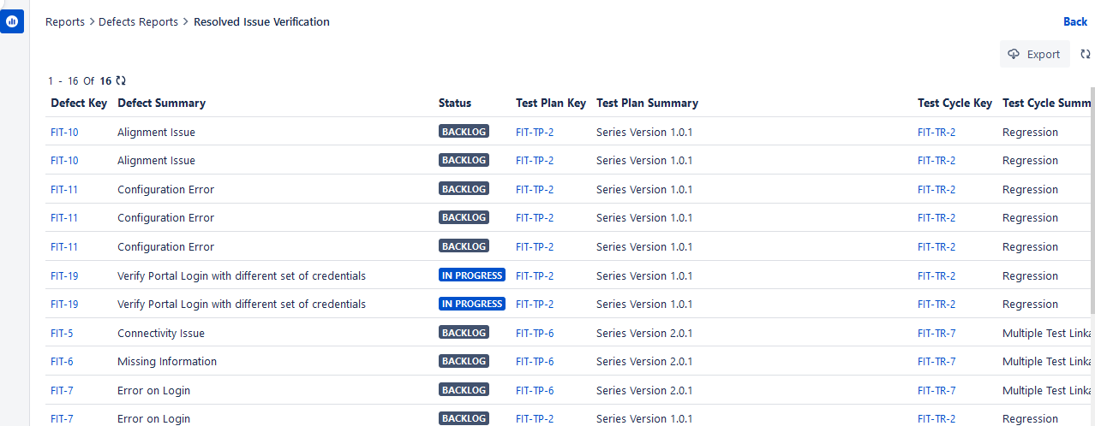Click the Defect Summary column header
1095x426 pixels.
pyautogui.click(x=161, y=103)
